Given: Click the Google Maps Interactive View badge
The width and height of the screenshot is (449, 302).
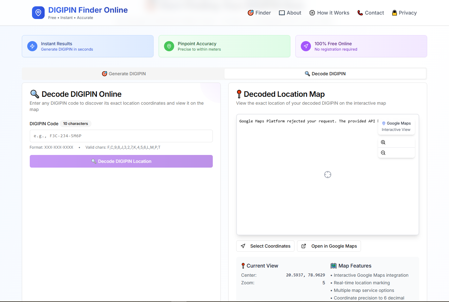Looking at the screenshot, I should coord(396,126).
